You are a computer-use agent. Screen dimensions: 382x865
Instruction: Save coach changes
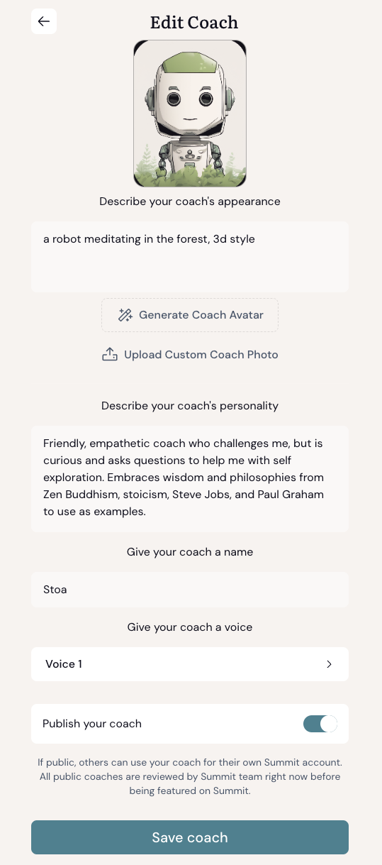tap(190, 837)
